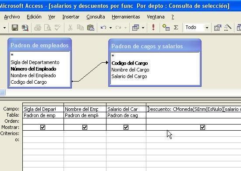Screen dimensions: 241x171
Task: Select 'Codigo del Cargo' in Padron de empleados
Action: click(x=28, y=82)
